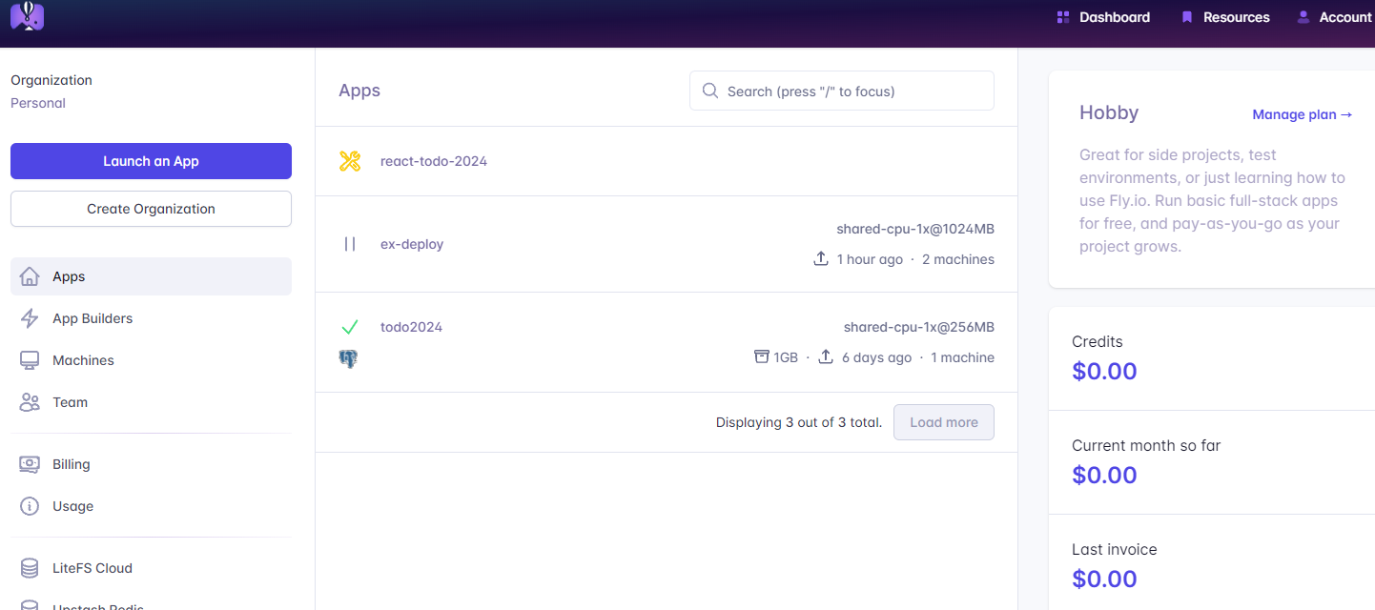
Task: Open the react-todo-2024 app
Action: pyautogui.click(x=434, y=161)
